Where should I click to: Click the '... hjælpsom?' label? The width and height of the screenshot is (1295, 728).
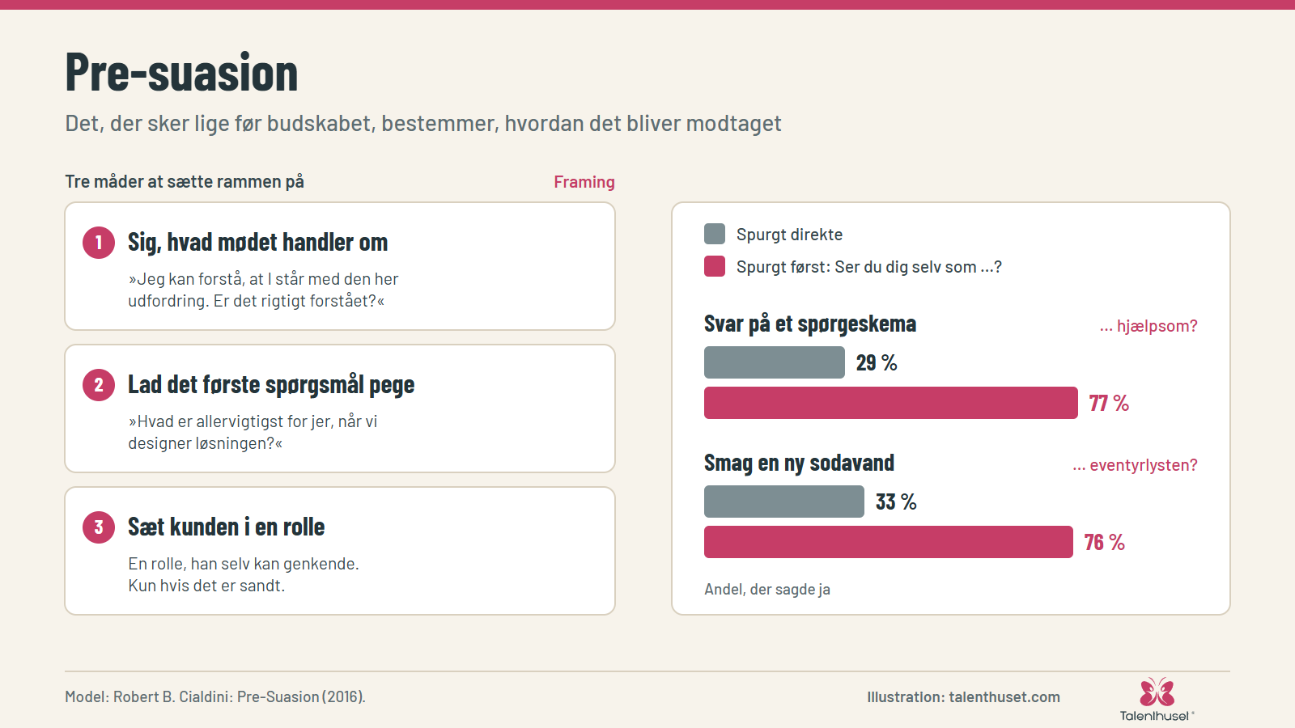pos(1149,326)
